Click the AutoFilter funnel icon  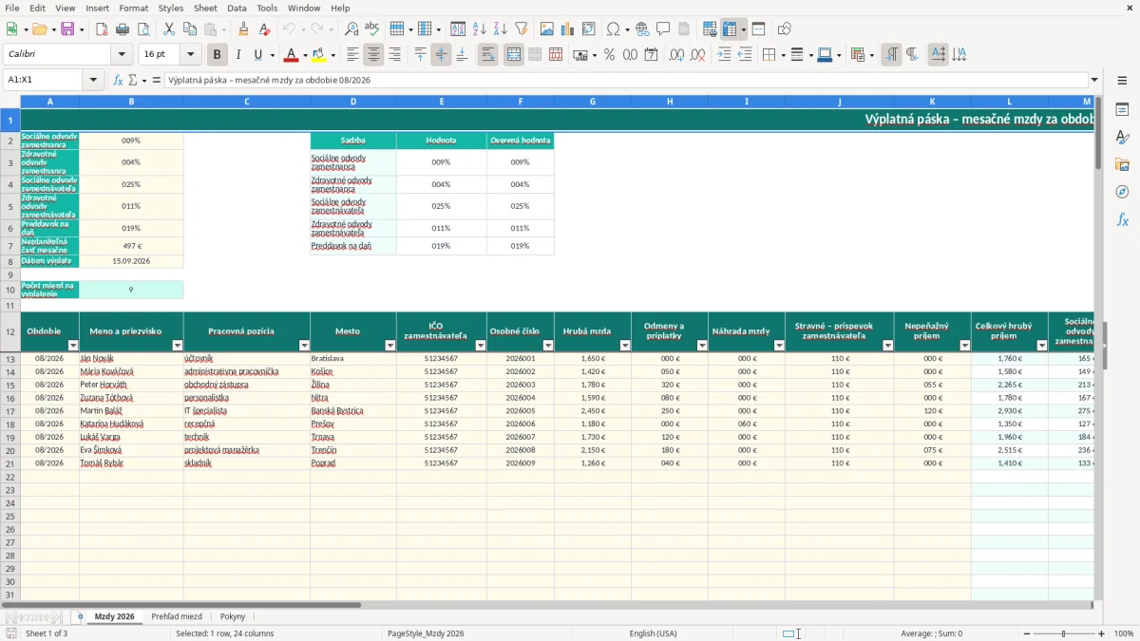[521, 29]
